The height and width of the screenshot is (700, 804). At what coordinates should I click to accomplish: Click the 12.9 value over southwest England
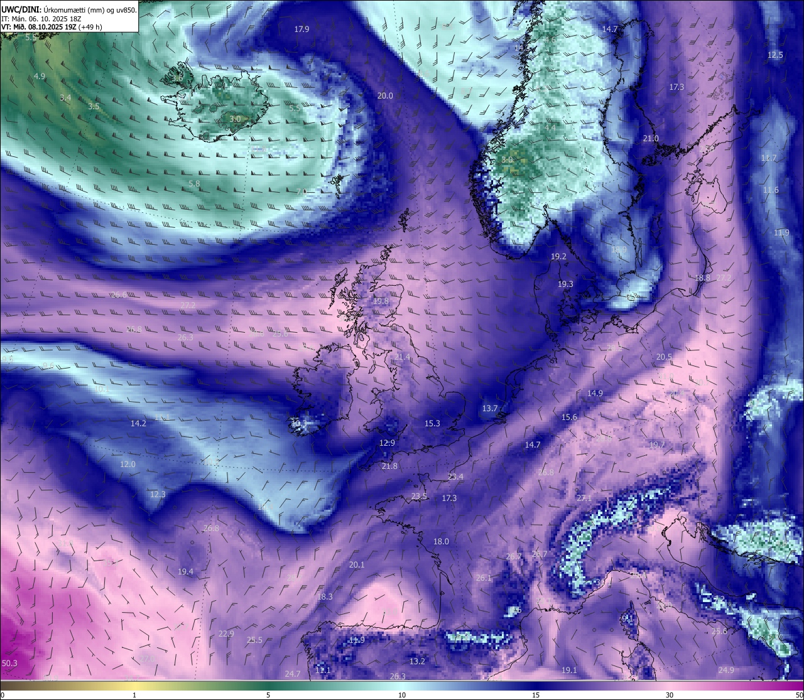coord(387,443)
